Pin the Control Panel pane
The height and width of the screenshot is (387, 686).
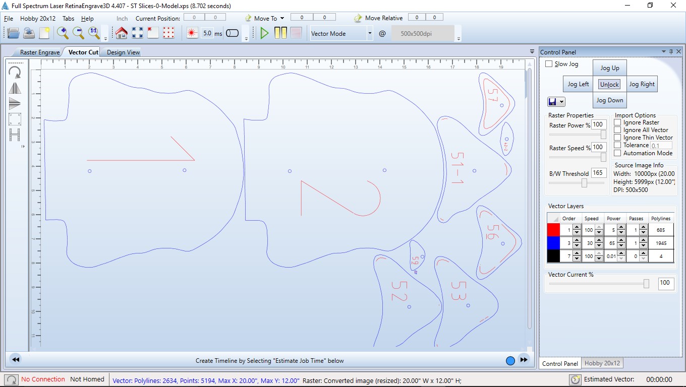click(671, 51)
